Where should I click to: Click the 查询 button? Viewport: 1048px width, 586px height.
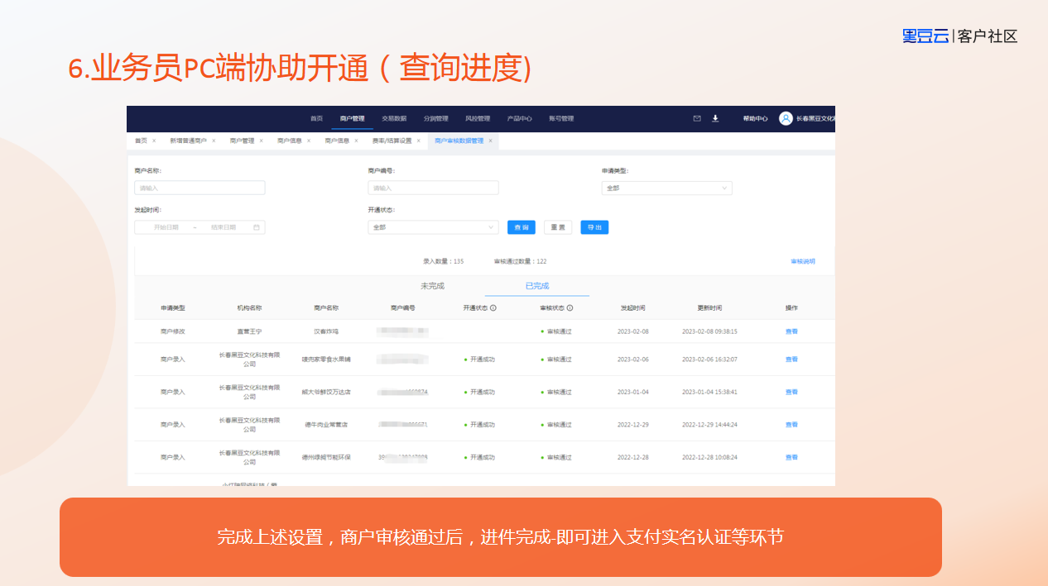click(522, 227)
